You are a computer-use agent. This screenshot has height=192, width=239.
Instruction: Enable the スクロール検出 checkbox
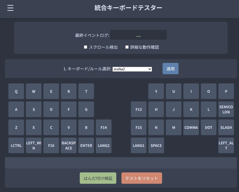[x=85, y=47]
